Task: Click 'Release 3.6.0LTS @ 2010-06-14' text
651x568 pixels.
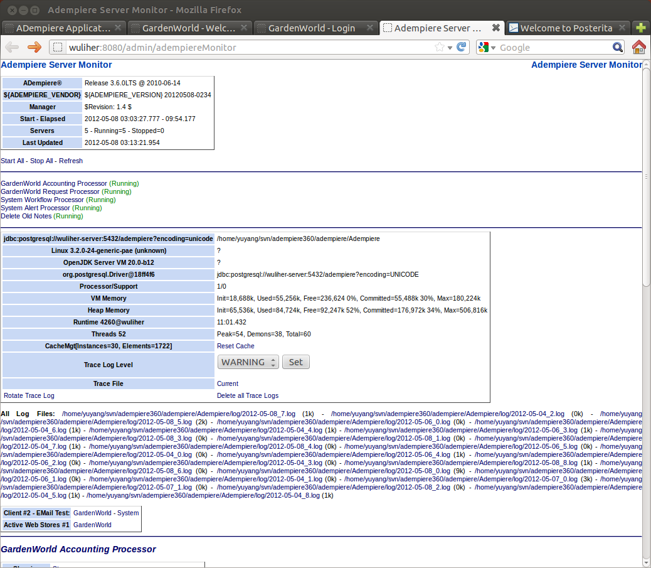Action: (132, 83)
